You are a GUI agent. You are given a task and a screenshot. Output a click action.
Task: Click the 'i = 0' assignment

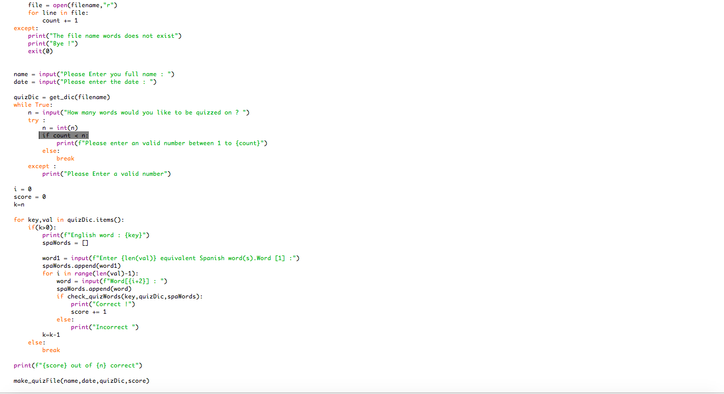(22, 189)
